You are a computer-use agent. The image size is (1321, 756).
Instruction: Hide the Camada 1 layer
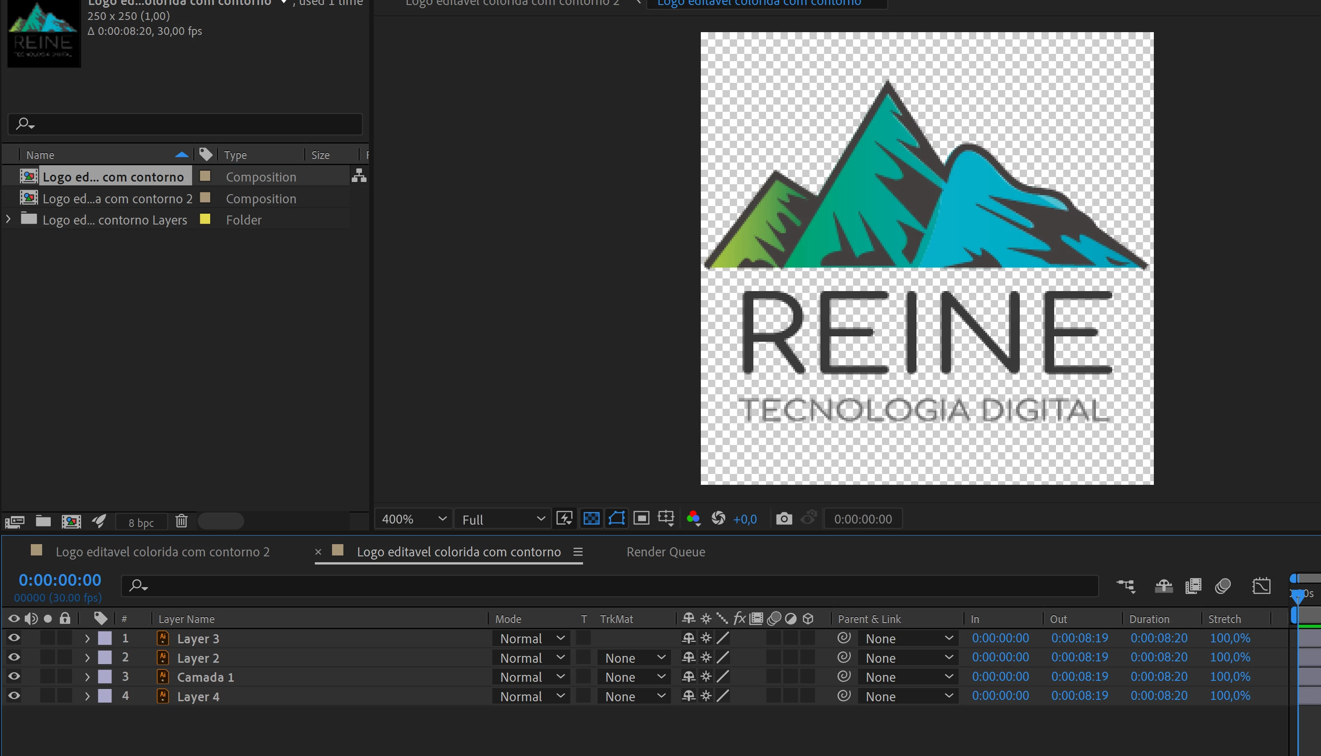click(14, 677)
